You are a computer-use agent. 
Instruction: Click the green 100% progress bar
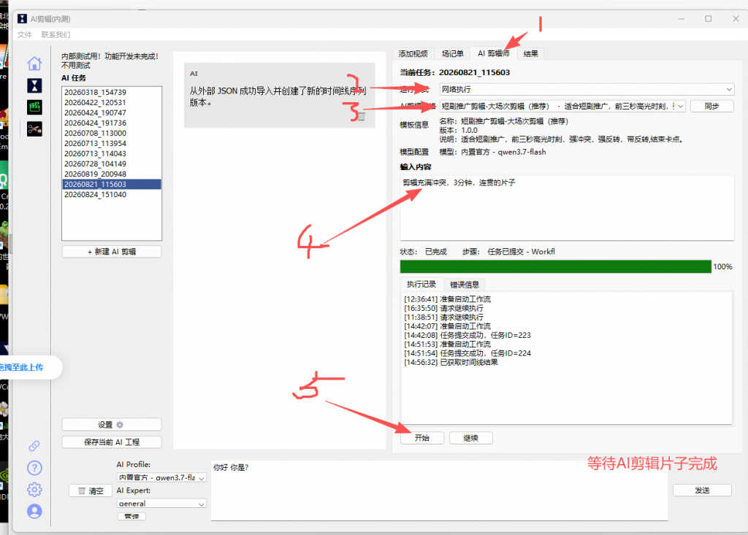tap(555, 266)
